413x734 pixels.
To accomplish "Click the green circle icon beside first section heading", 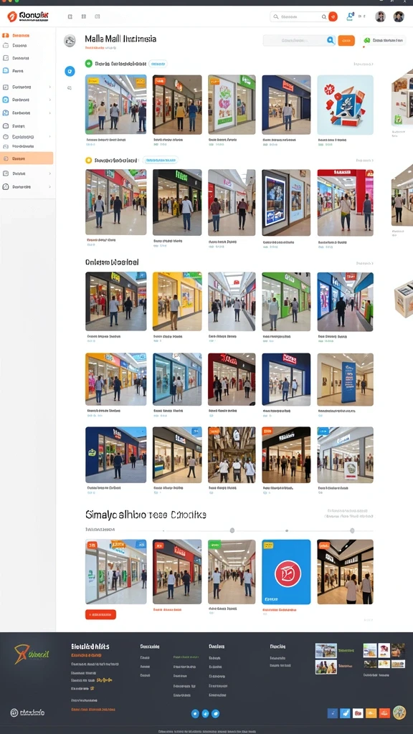I will coord(88,63).
